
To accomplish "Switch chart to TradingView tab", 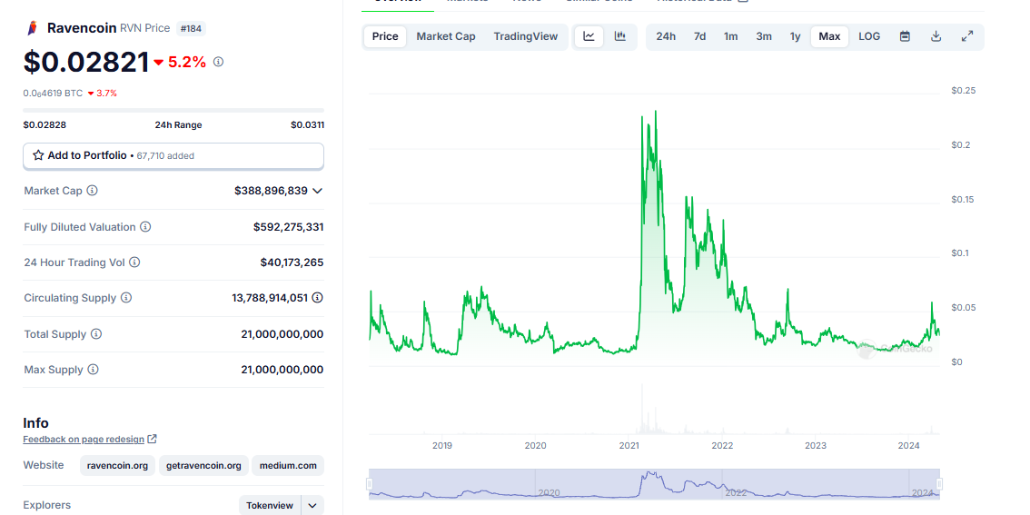I will point(526,36).
